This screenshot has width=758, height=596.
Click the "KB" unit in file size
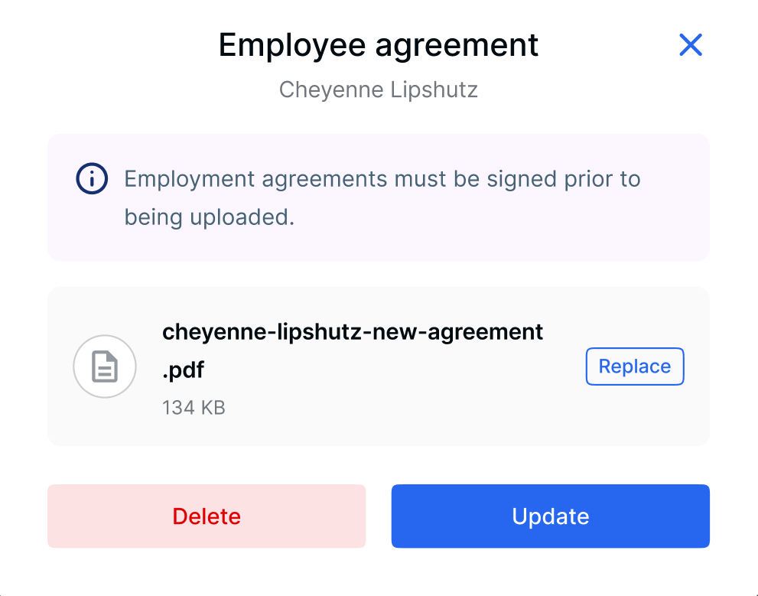coord(213,408)
